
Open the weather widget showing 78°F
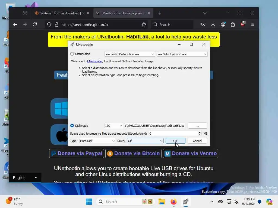[x=15, y=201]
